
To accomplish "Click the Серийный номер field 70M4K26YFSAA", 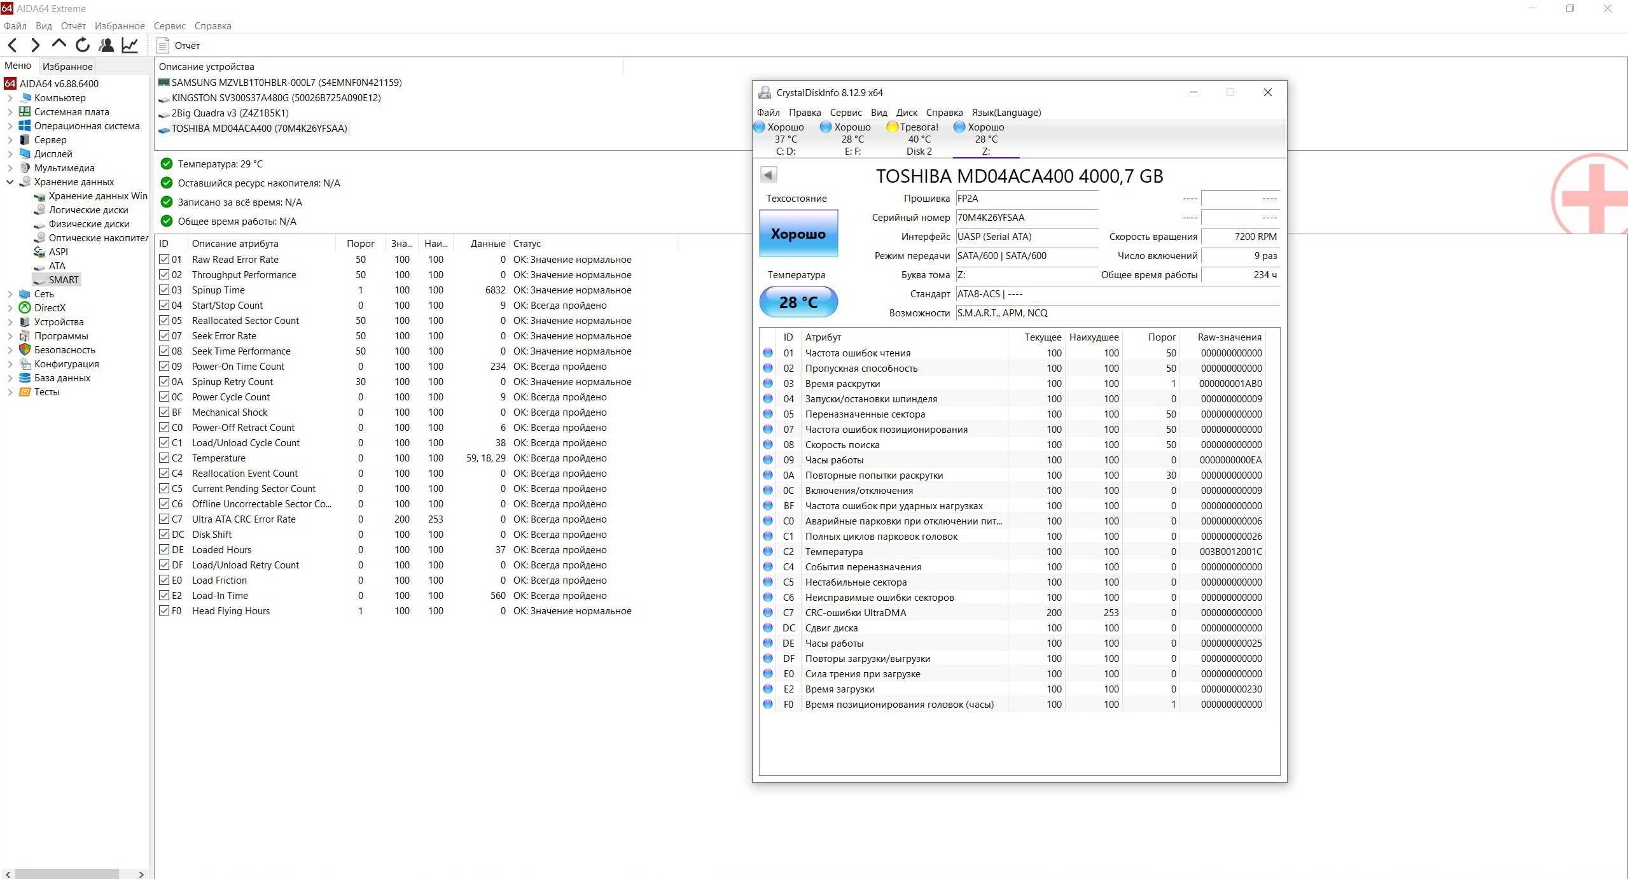I will tap(1027, 218).
